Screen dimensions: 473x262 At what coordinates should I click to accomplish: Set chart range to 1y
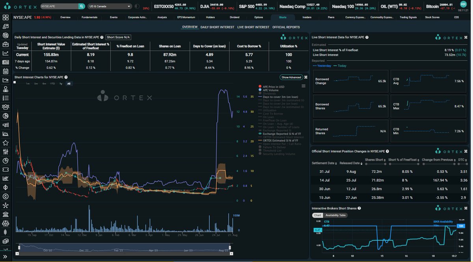coord(61,84)
